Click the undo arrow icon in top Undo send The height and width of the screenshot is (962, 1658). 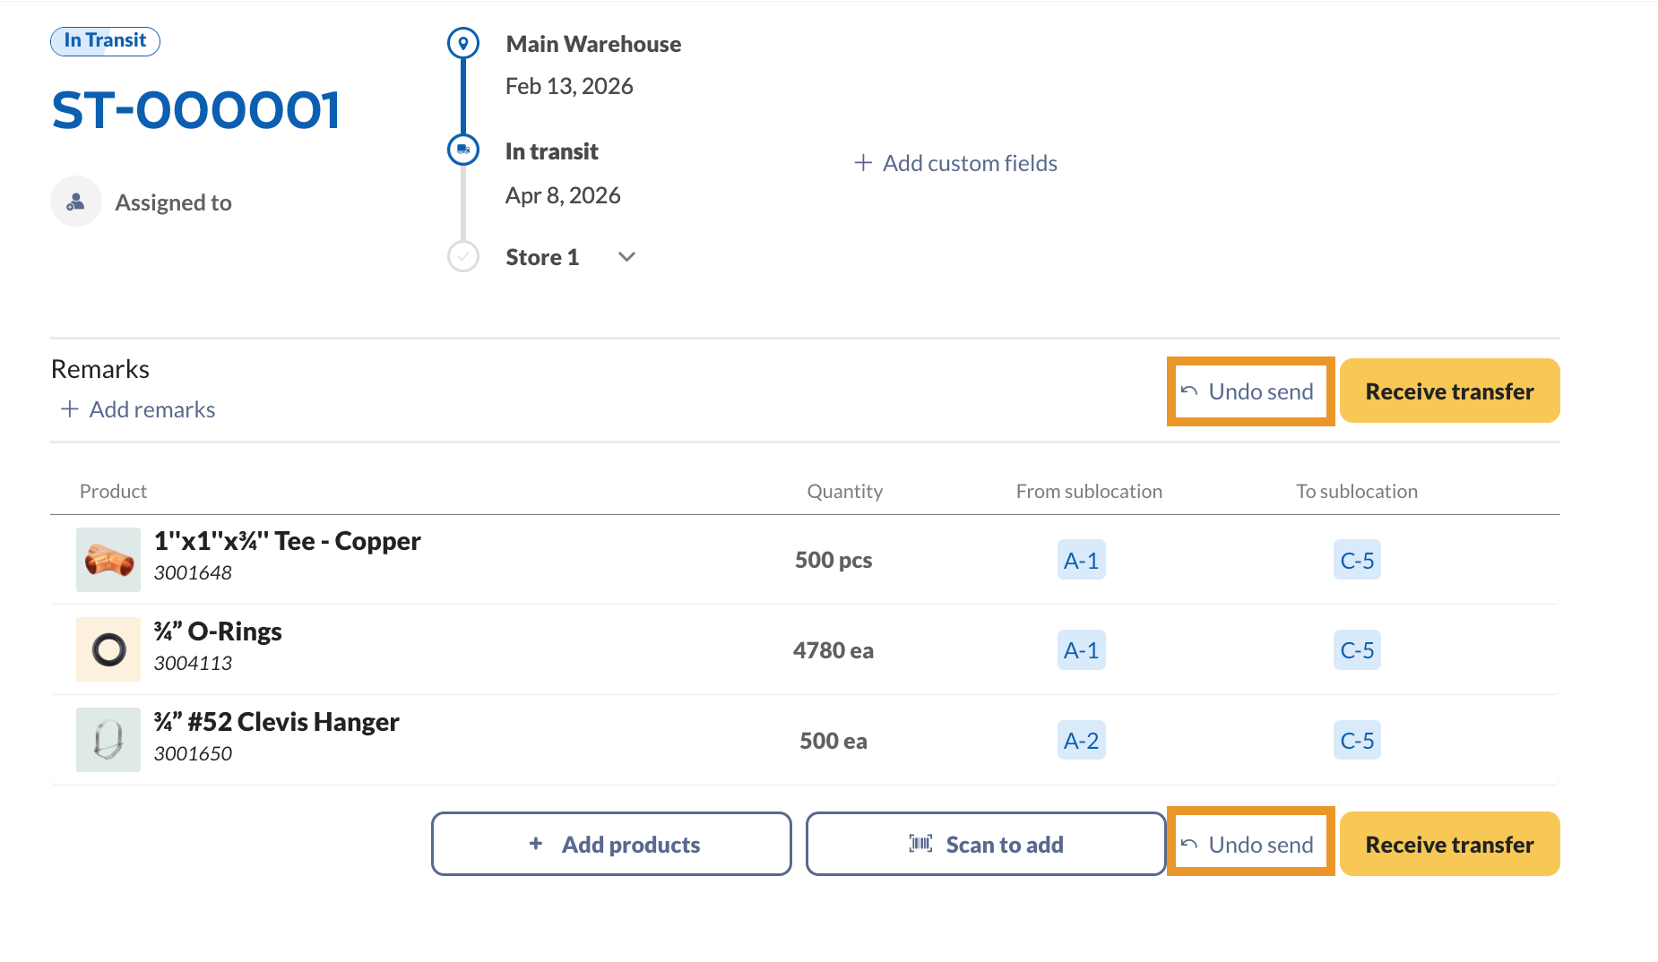[1189, 391]
